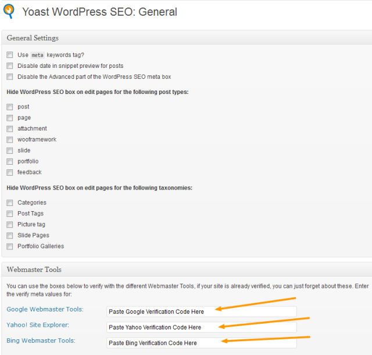
Task: Enable the Use meta keywords tag checkbox
Action: [x=10, y=55]
